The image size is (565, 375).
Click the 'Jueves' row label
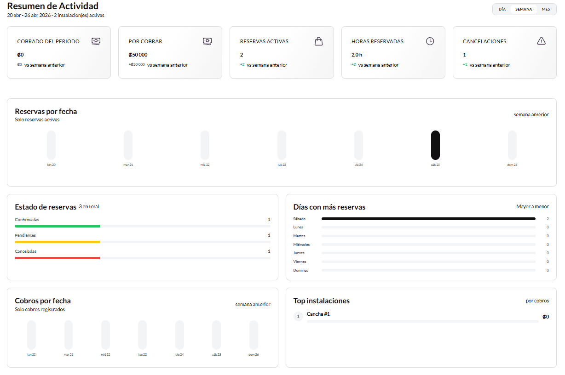tap(299, 253)
